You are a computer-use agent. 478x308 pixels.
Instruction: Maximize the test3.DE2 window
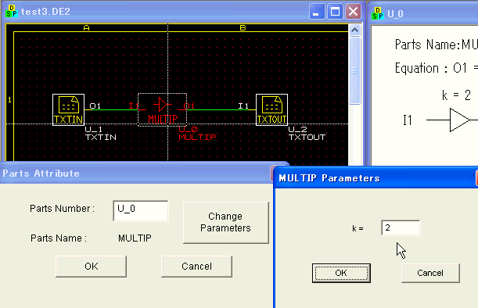(335, 12)
